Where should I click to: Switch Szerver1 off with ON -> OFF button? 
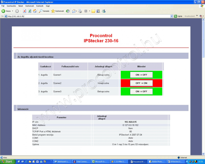point(141,75)
